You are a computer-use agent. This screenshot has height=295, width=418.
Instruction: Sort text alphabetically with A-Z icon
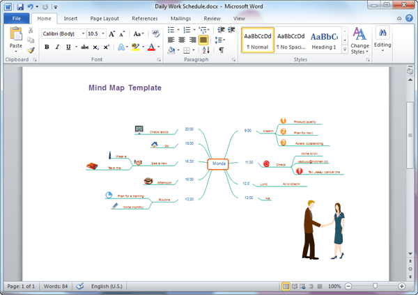point(206,50)
